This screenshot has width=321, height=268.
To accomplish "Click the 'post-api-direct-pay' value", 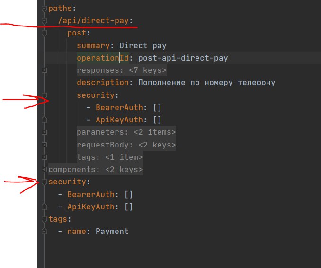I will pos(183,58).
